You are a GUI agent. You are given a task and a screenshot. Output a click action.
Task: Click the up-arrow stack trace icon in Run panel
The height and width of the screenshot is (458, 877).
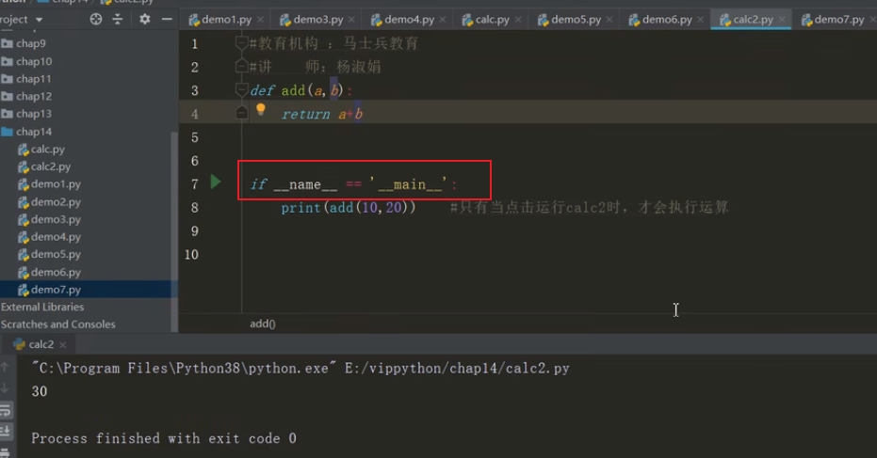tap(5, 367)
